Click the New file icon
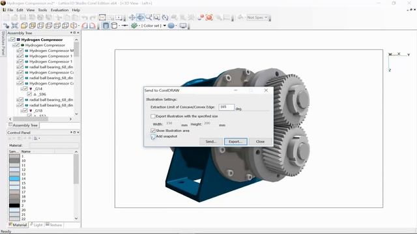Screen dimensions: 417x234 (7, 18)
